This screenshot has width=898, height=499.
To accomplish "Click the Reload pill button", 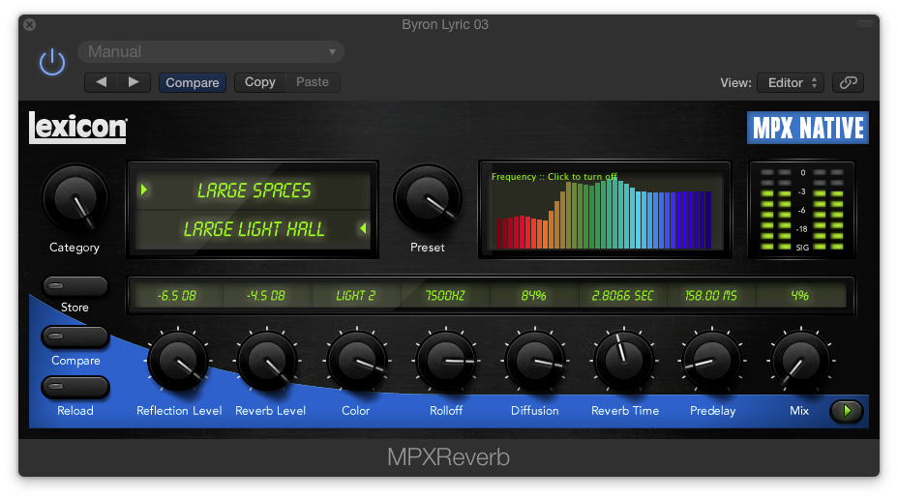I will coord(75,388).
